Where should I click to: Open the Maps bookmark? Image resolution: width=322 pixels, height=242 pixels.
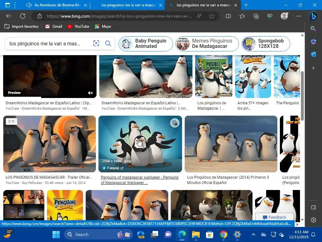pos(103,26)
